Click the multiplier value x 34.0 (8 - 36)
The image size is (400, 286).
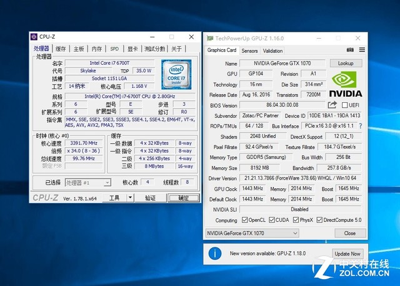84,151
